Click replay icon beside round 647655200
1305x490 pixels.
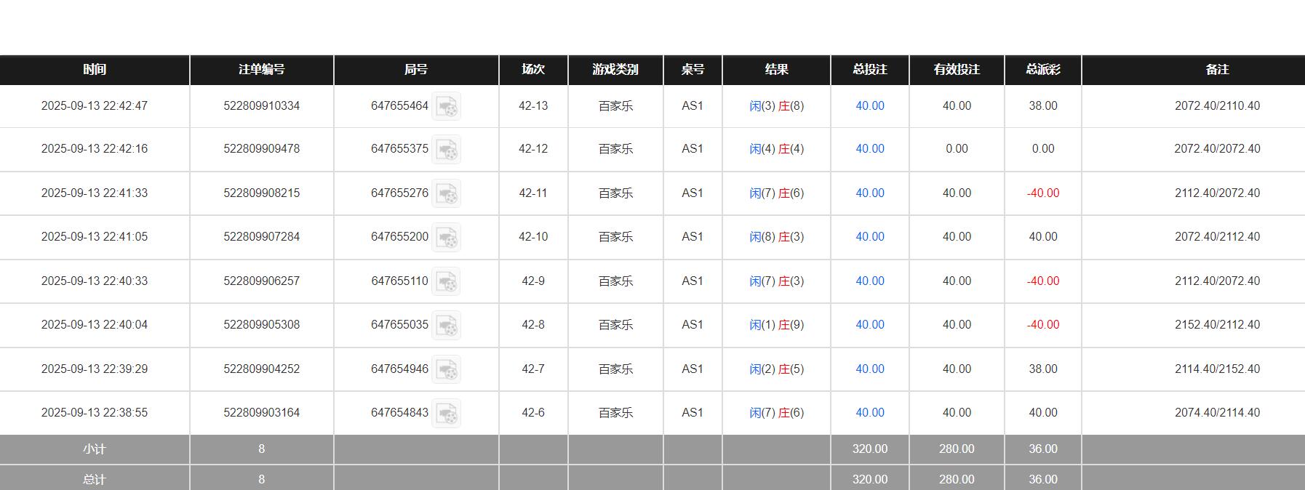pyautogui.click(x=446, y=237)
